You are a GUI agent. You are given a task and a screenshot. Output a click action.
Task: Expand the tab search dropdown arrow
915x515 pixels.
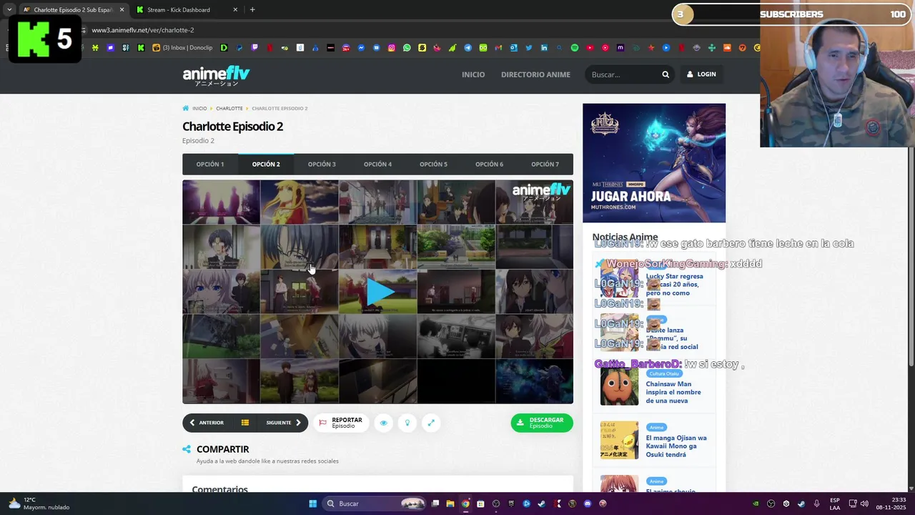pyautogui.click(x=9, y=10)
